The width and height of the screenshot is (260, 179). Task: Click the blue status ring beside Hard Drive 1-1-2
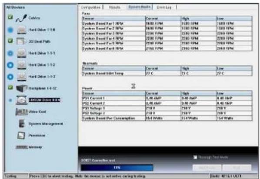[x=10, y=65]
